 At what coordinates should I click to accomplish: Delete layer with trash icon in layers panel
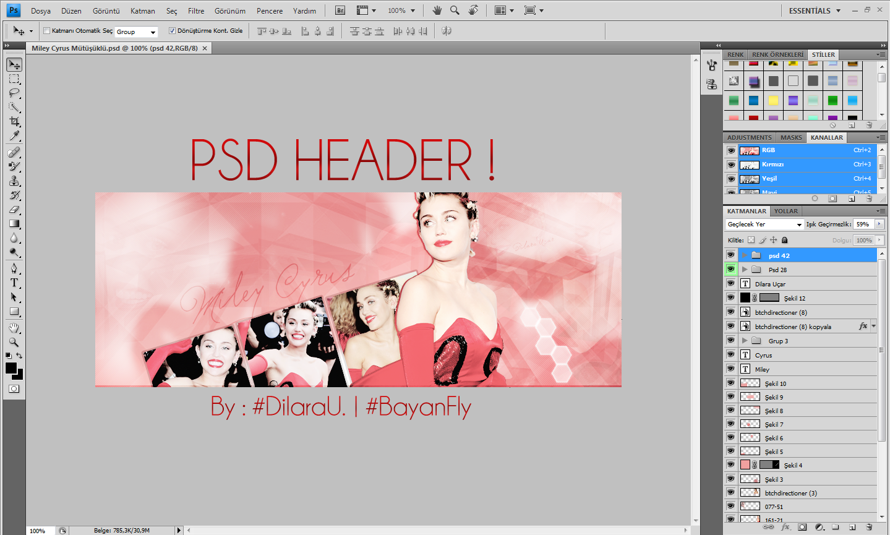869,528
